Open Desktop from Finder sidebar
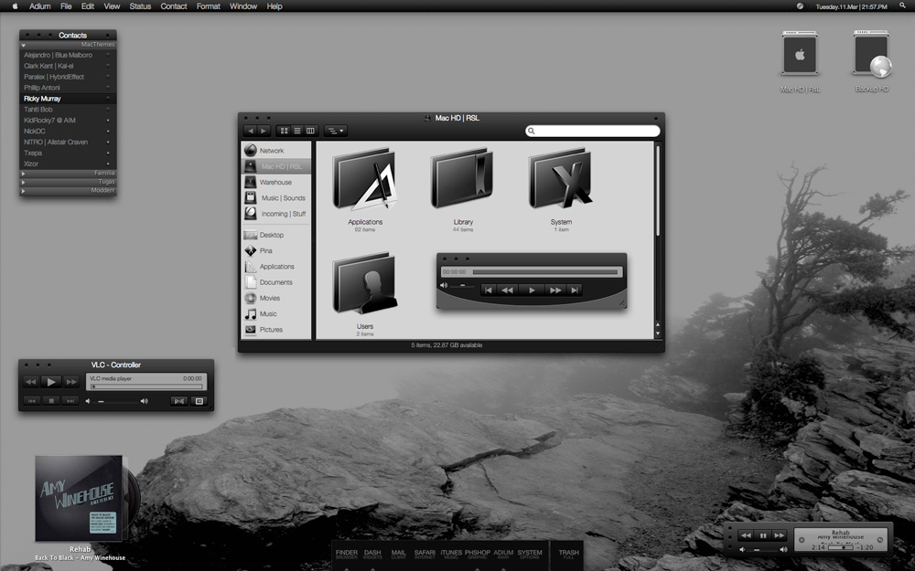The image size is (915, 571). click(x=275, y=235)
